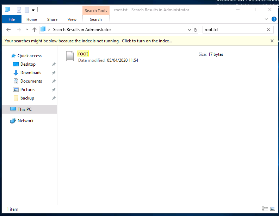Refresh the search results

(x=196, y=30)
